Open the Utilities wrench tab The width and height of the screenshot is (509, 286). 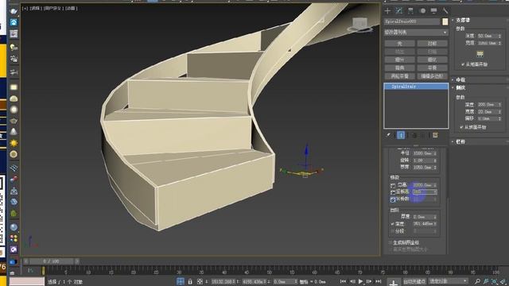pyautogui.click(x=445, y=10)
